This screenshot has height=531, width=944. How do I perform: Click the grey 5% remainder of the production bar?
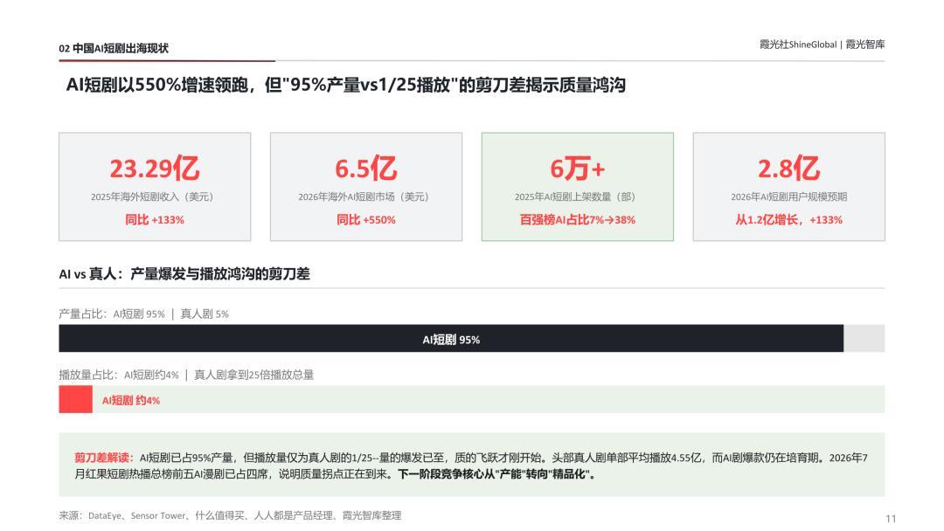tap(864, 339)
